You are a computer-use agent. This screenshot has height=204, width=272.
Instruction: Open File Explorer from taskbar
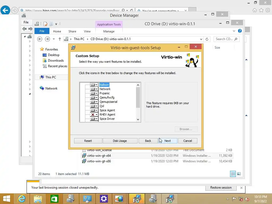tap(38, 199)
